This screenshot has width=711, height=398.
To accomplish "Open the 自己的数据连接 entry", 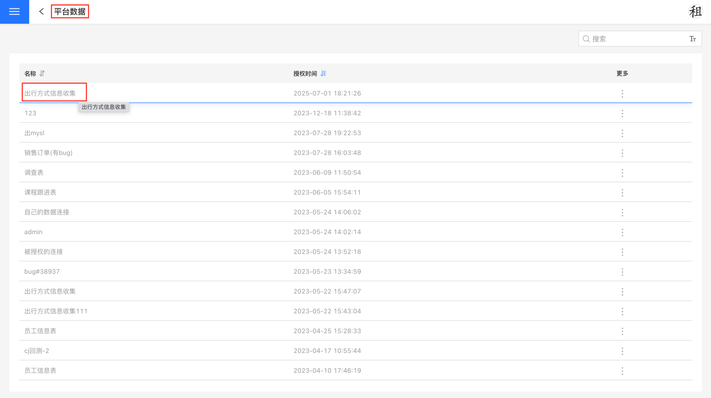I will click(x=47, y=212).
